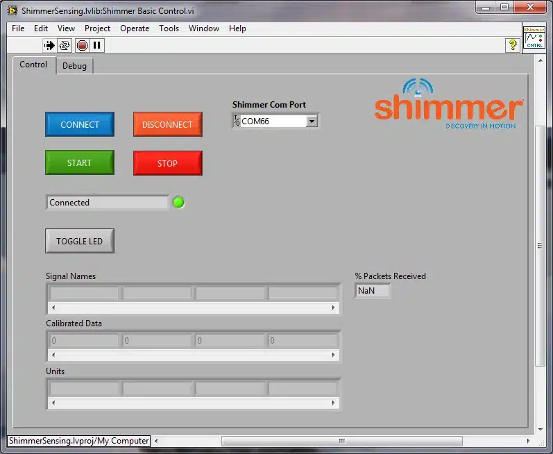553x454 pixels.
Task: Click the window horizontal scrollbar thumb
Action: [x=342, y=441]
